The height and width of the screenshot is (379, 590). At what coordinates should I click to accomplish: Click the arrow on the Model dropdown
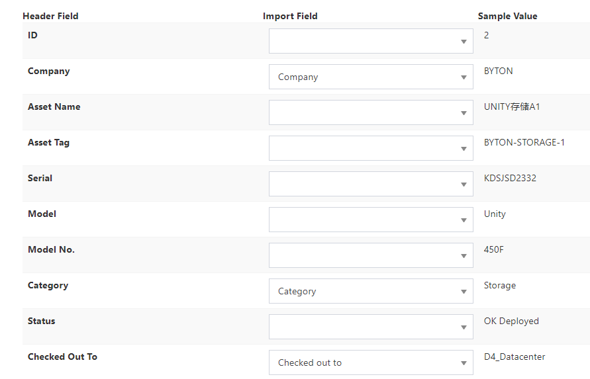pyautogui.click(x=464, y=220)
